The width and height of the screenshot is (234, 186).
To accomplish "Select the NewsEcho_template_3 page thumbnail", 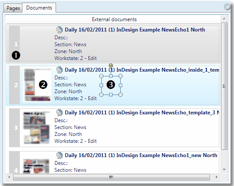I will pos(37,128).
